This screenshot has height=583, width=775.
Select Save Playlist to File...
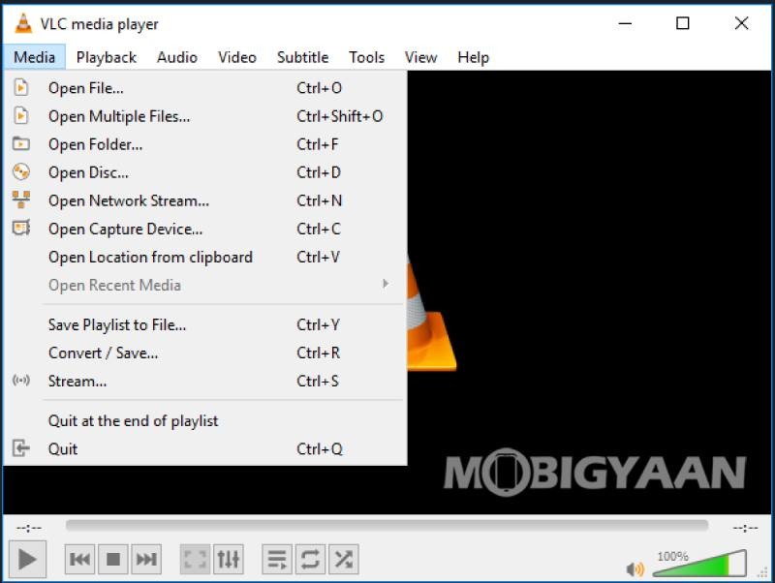coord(205,324)
